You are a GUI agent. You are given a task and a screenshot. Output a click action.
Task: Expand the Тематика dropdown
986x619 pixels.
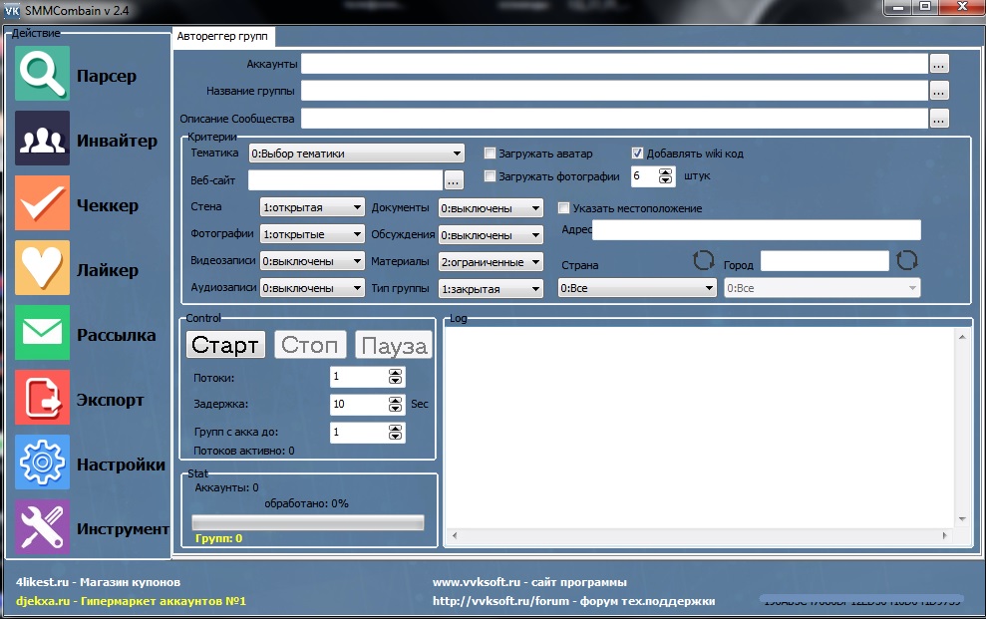tap(357, 154)
